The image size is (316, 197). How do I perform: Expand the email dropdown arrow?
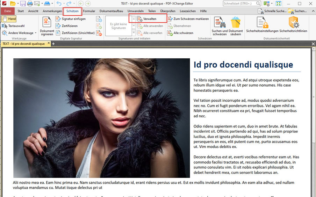tap(42, 3)
